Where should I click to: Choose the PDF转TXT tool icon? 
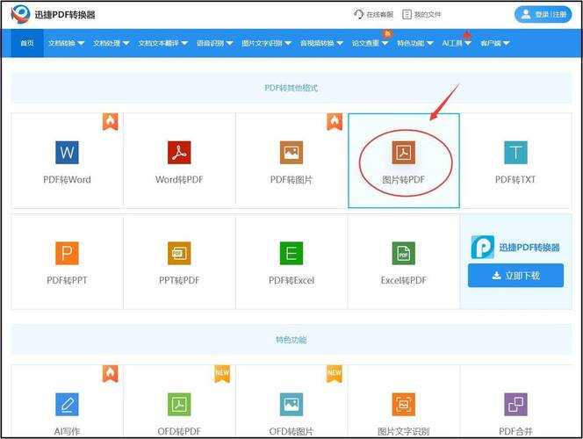tap(515, 153)
